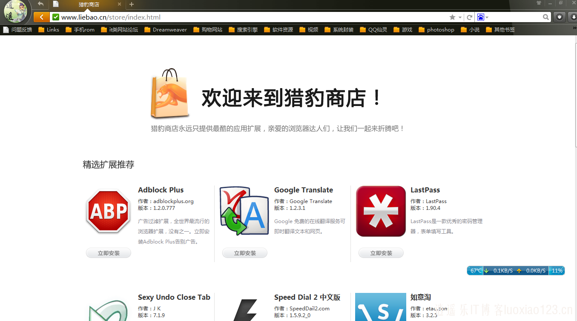Open the Speed Dial 2 中文版 title
577x321 pixels.
[307, 297]
